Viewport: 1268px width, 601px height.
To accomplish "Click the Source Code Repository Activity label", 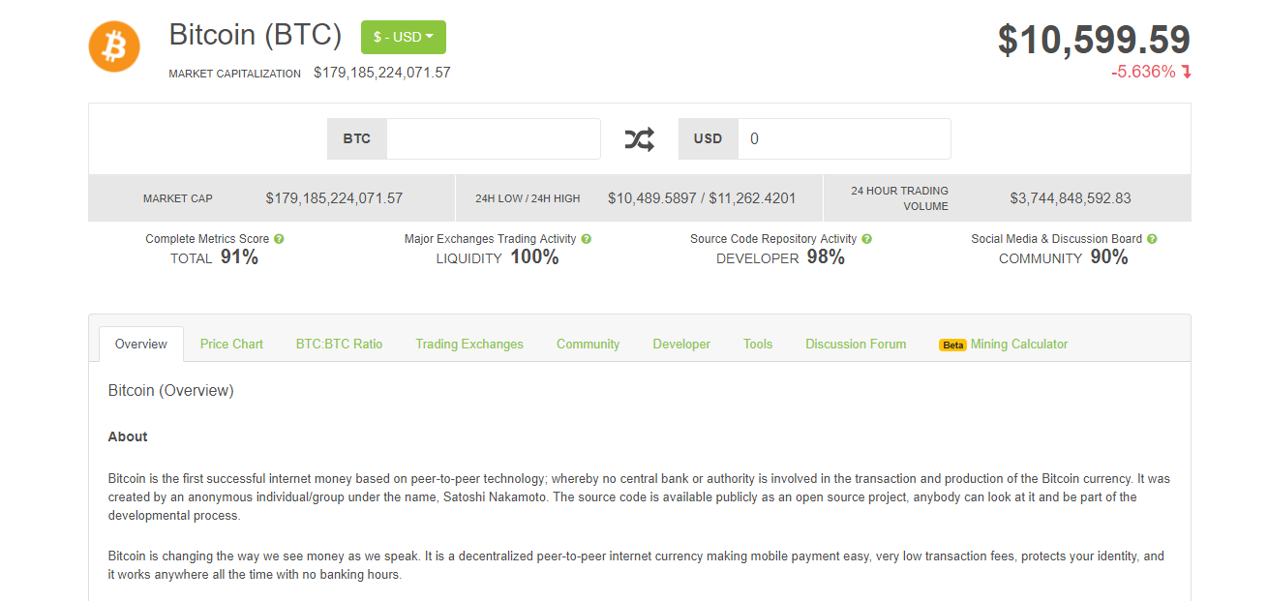I will [x=773, y=239].
